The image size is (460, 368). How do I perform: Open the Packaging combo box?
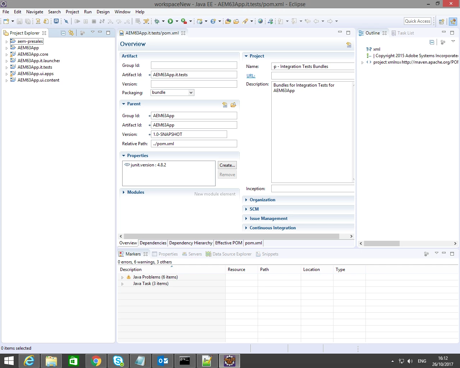(172, 92)
